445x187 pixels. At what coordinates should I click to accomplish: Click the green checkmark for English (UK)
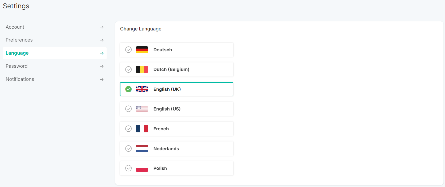click(129, 89)
